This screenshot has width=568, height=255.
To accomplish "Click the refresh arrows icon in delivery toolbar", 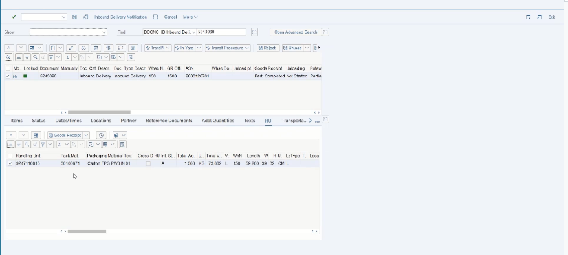I will click(x=120, y=48).
